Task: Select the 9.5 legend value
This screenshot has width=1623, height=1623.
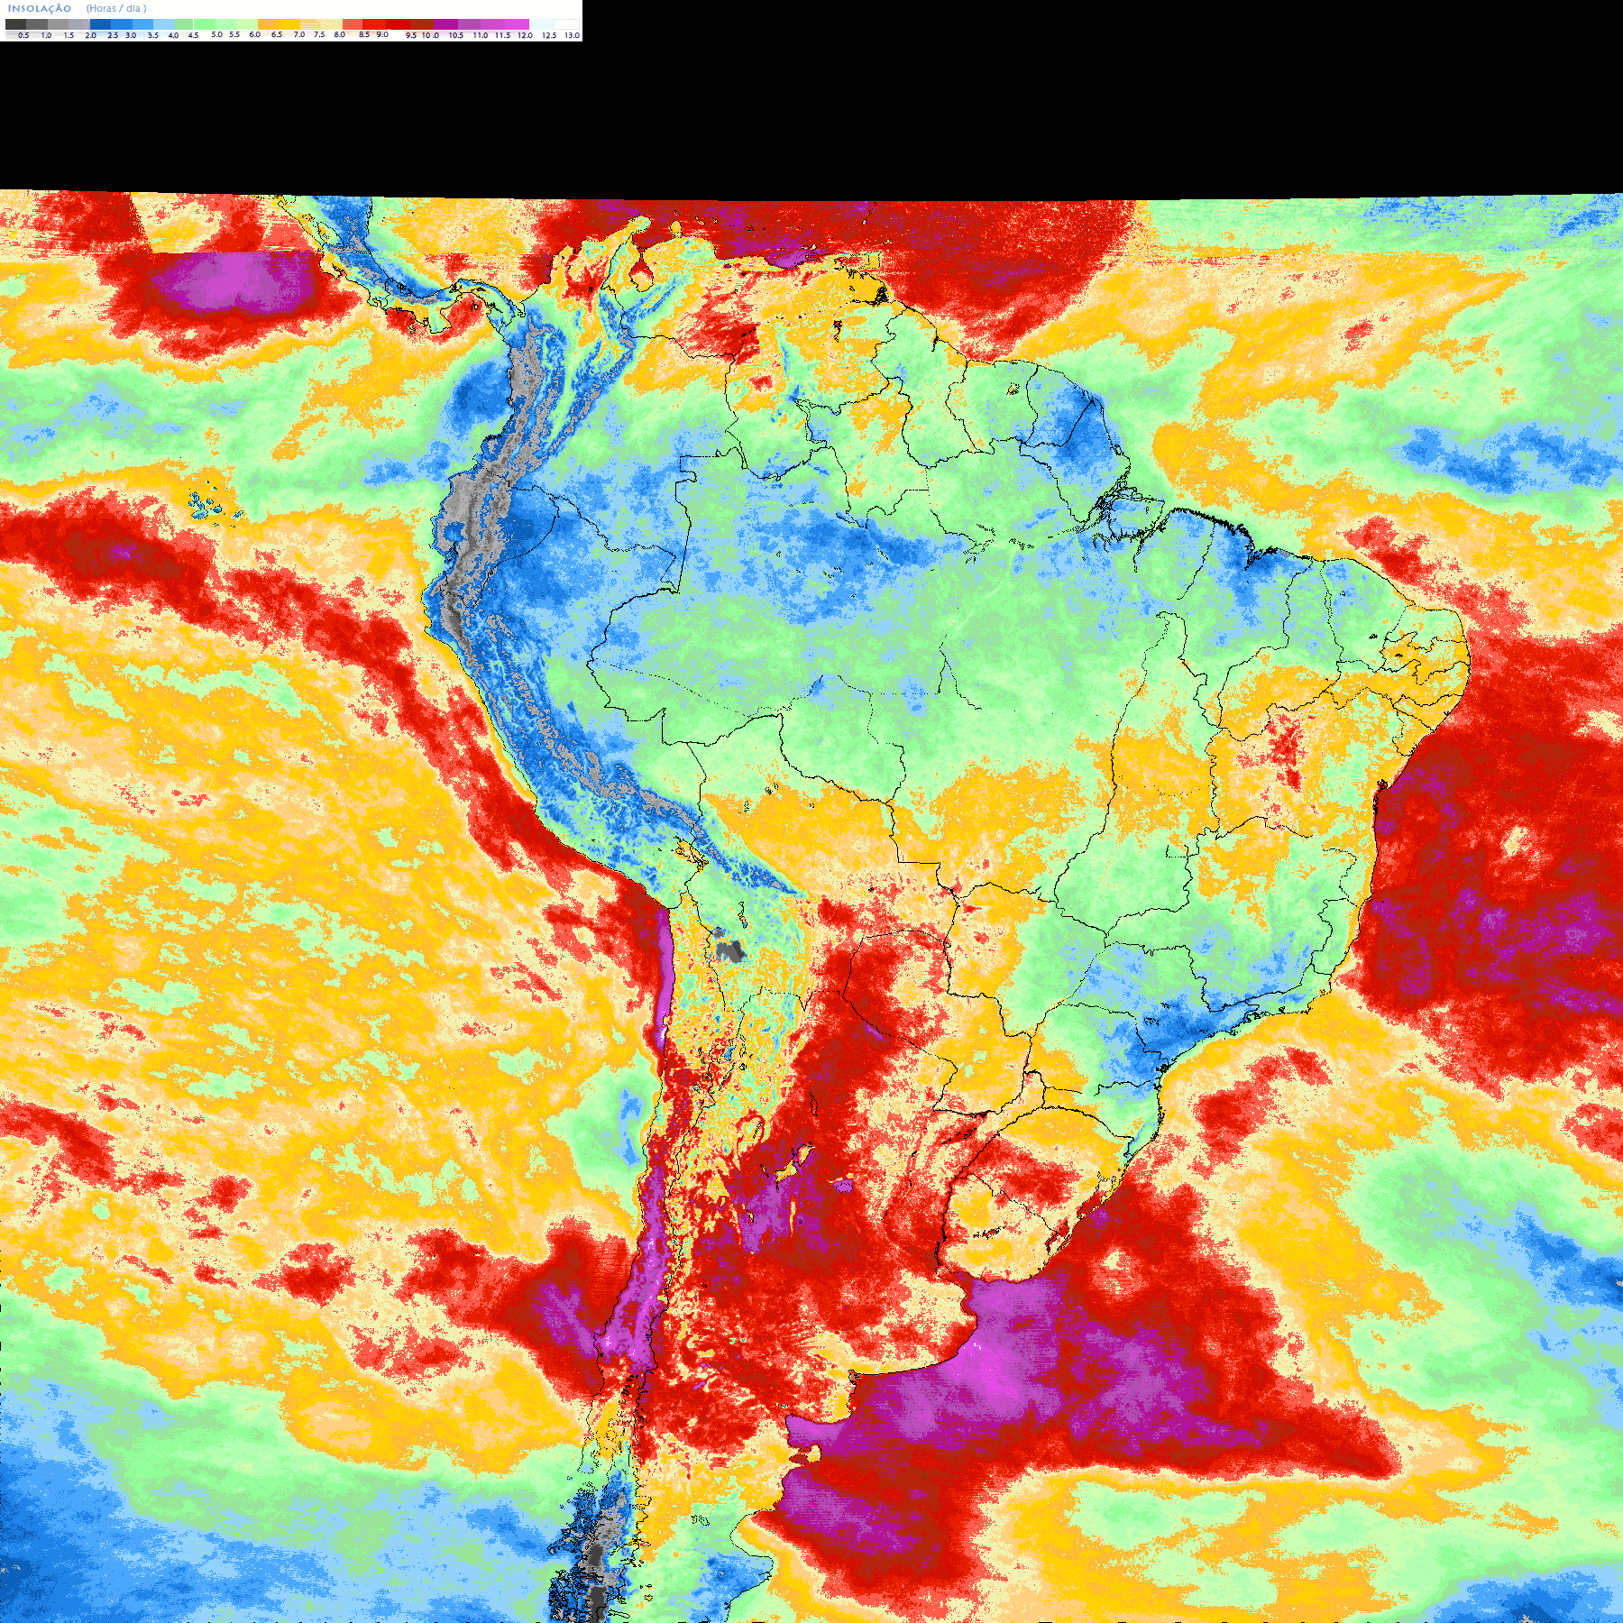Action: 411,35
